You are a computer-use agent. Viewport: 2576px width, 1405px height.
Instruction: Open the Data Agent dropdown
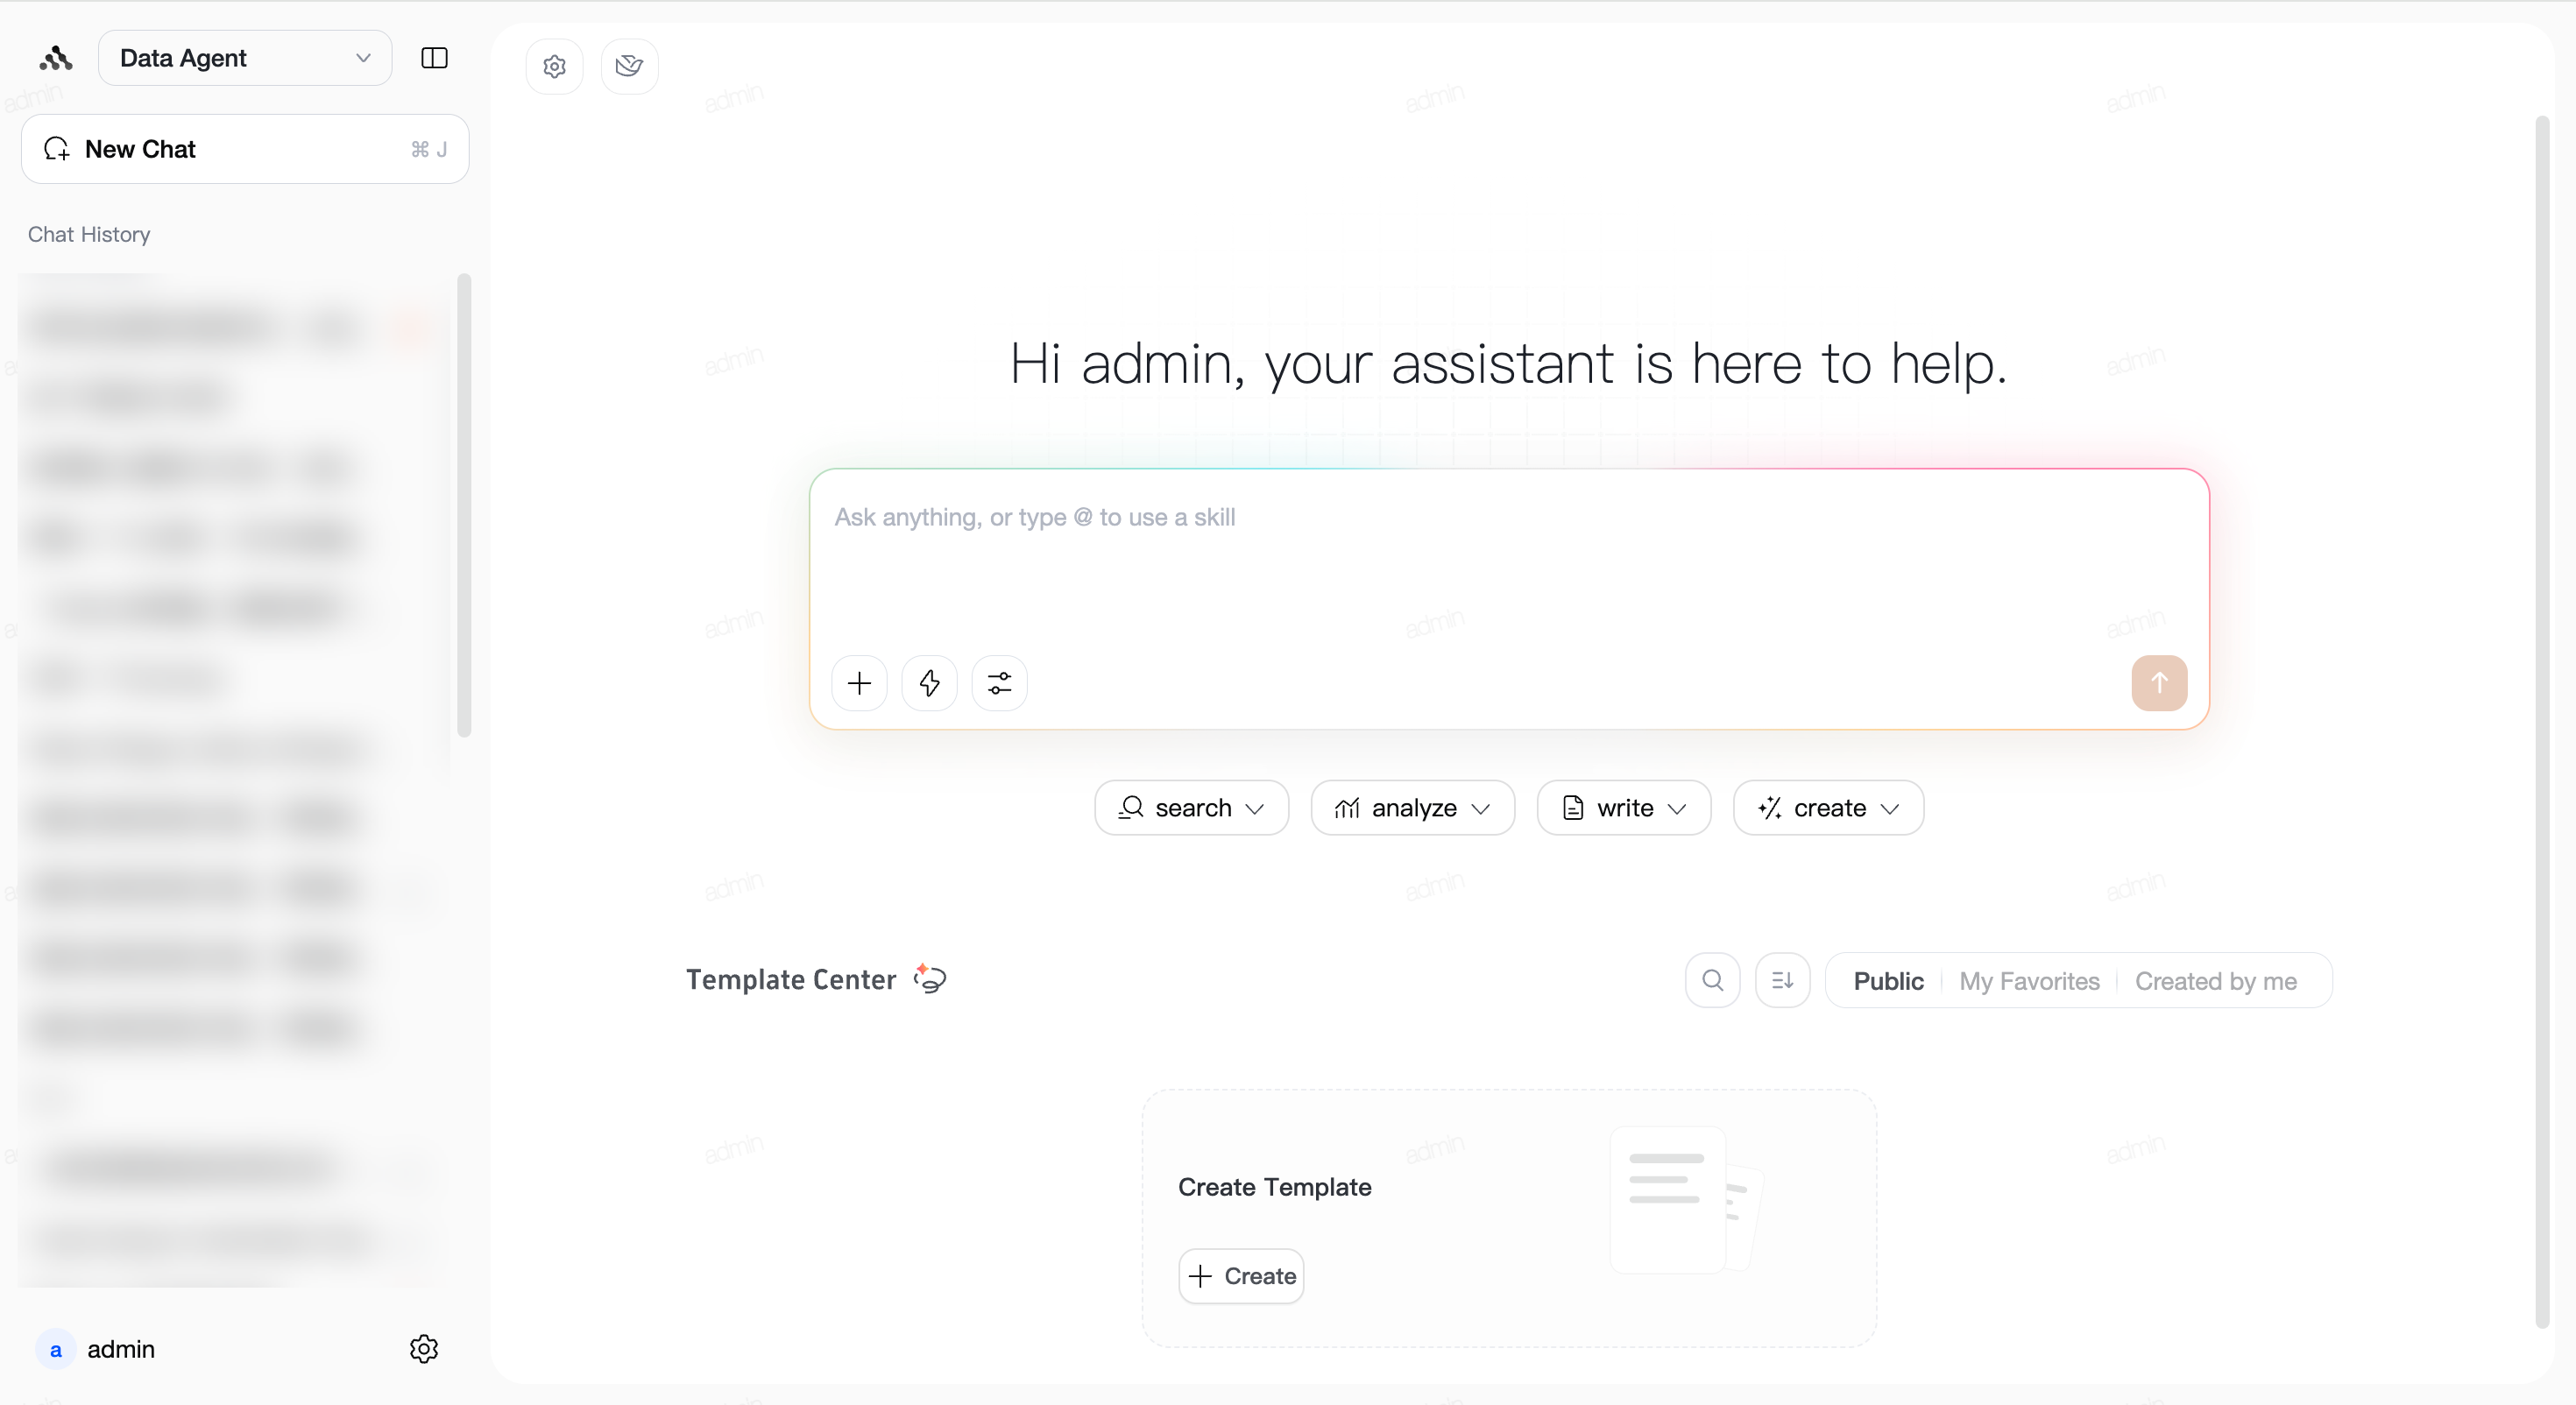(245, 58)
